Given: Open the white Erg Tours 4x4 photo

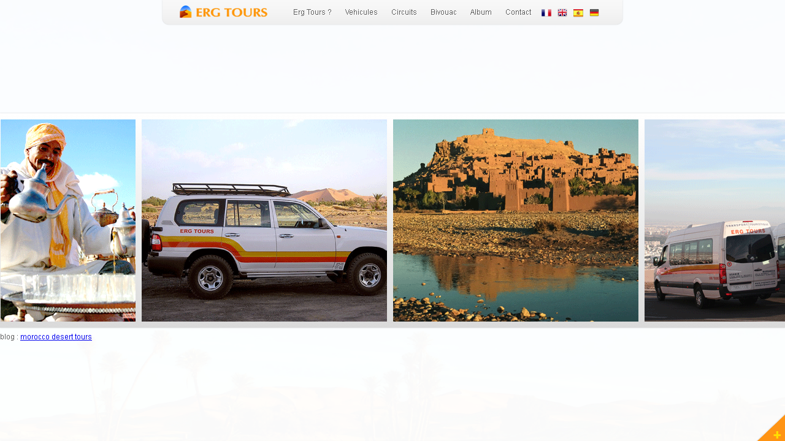Looking at the screenshot, I should coord(264,221).
